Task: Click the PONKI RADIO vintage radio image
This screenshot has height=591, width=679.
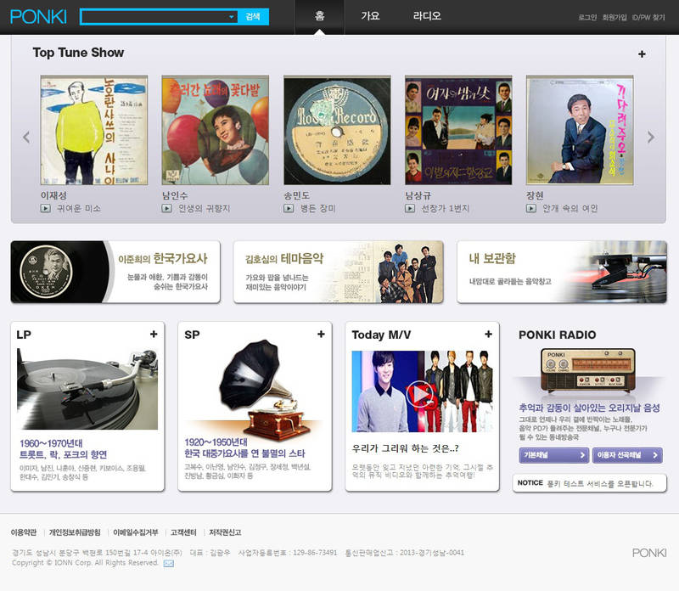Action: pyautogui.click(x=588, y=370)
